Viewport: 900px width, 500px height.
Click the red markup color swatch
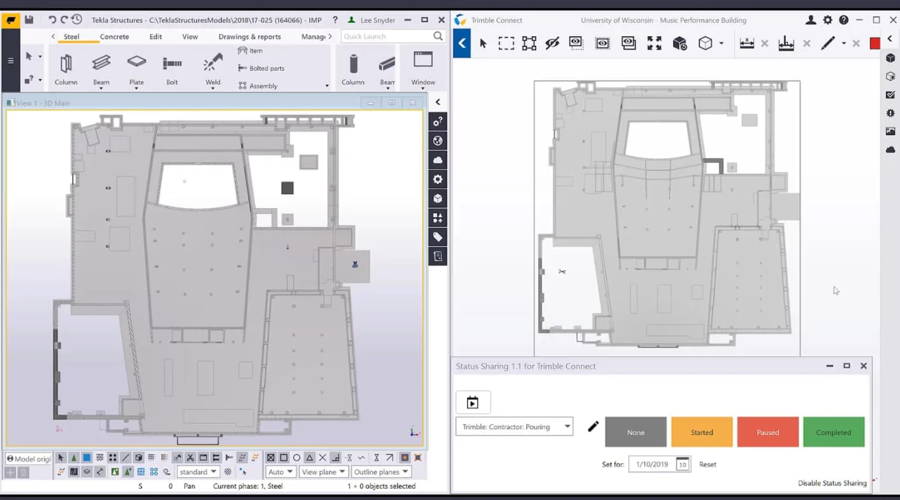click(875, 43)
